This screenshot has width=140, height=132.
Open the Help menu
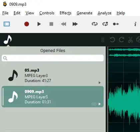[121, 13]
